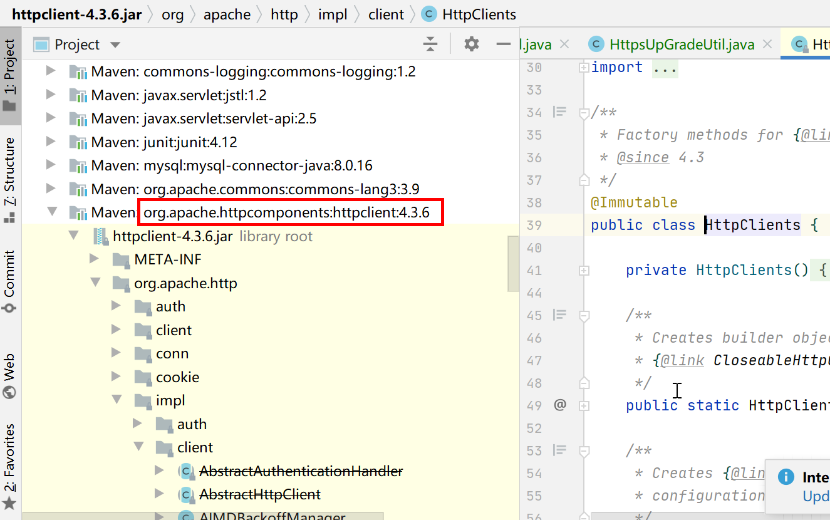Viewport: 830px width, 520px height.
Task: Click apache in the navigation bar
Action: (x=227, y=14)
